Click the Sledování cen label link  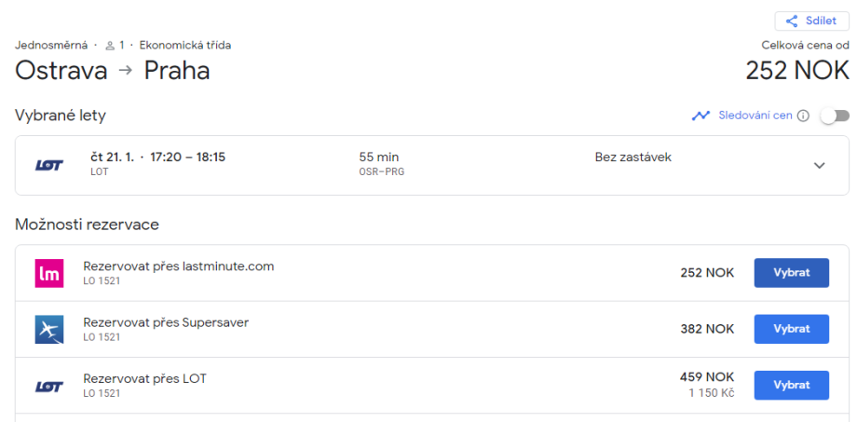pos(755,116)
